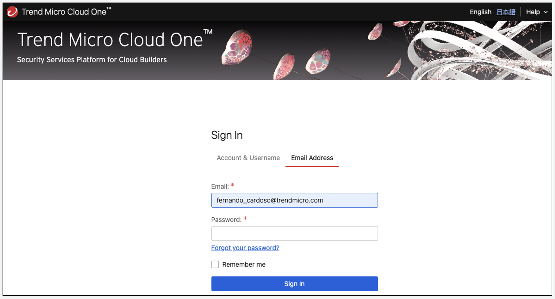Click the Trend Micro red logo icon
Screen dimensions: 555x299
tap(12, 12)
